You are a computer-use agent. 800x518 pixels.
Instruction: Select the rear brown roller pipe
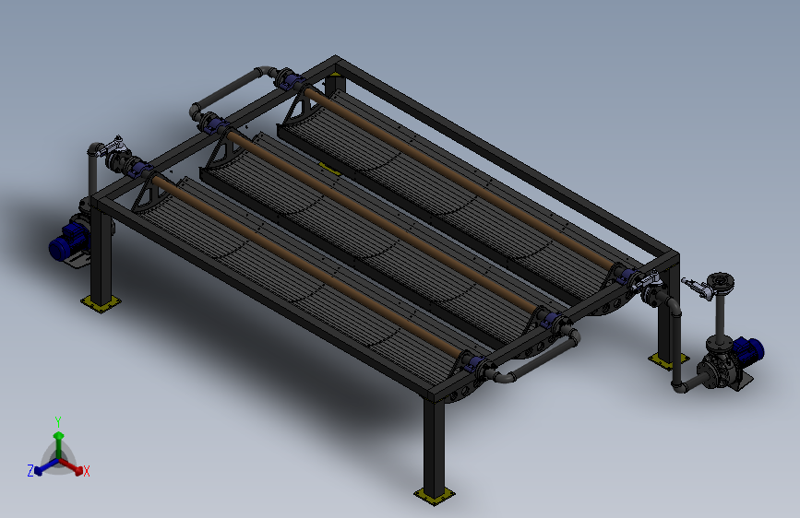tap(460, 177)
